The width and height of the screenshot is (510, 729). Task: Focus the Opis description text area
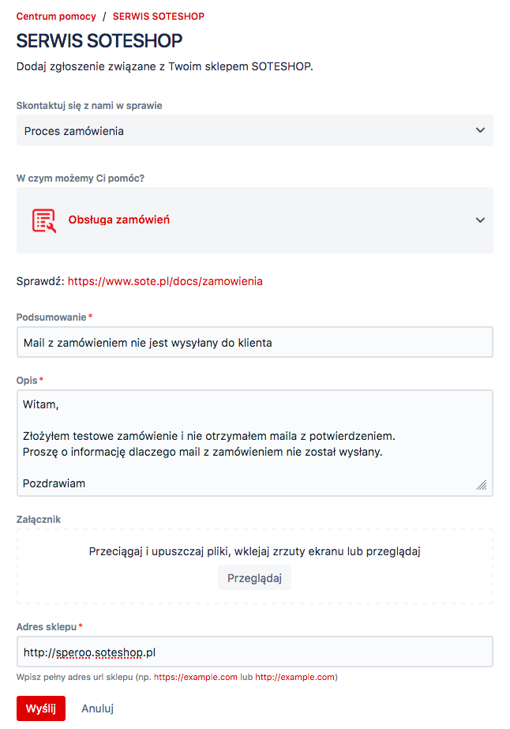255,443
